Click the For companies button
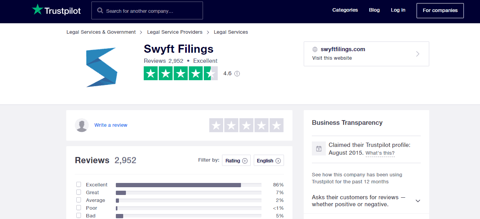The width and height of the screenshot is (480, 219). click(440, 10)
